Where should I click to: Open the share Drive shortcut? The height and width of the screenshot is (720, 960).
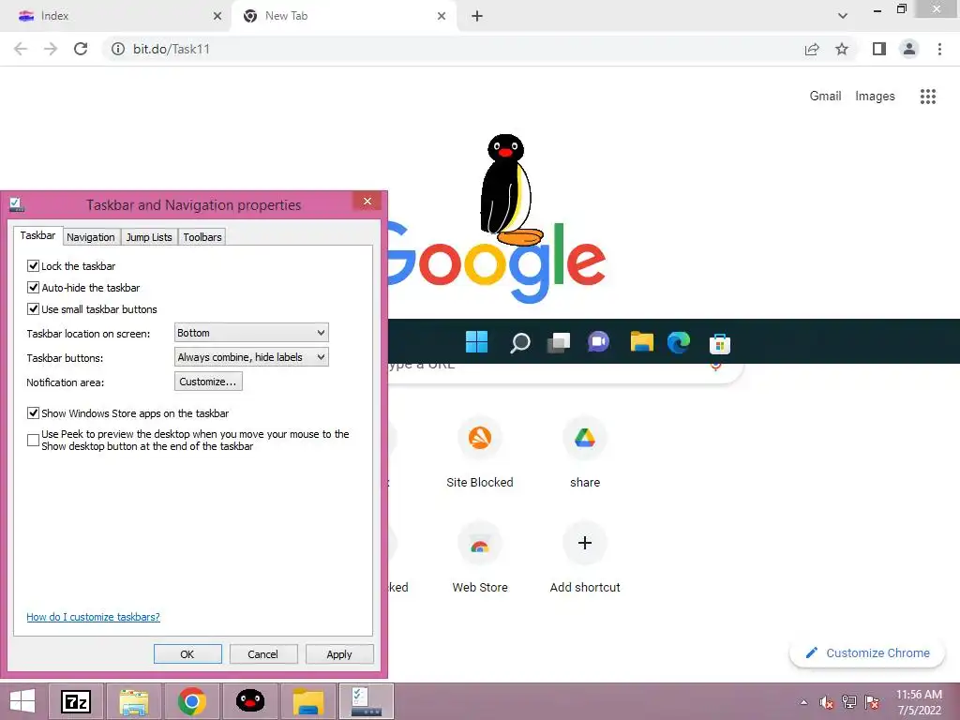click(x=585, y=452)
